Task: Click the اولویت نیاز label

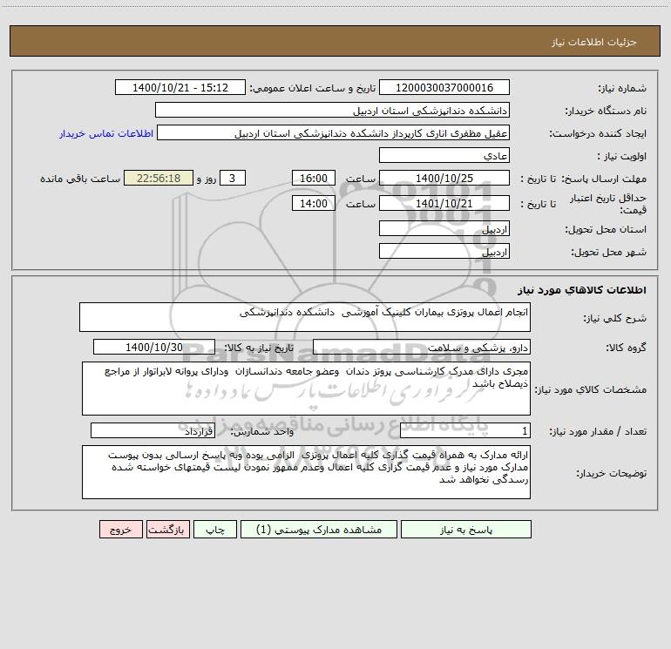Action: click(622, 157)
